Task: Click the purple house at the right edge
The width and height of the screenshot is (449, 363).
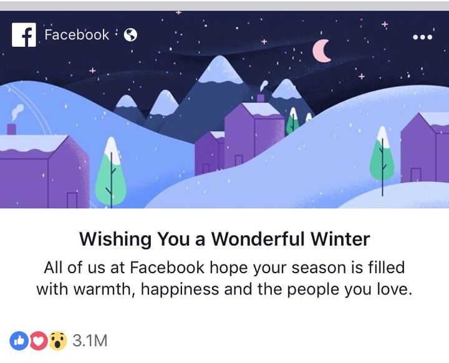Action: coord(425,150)
